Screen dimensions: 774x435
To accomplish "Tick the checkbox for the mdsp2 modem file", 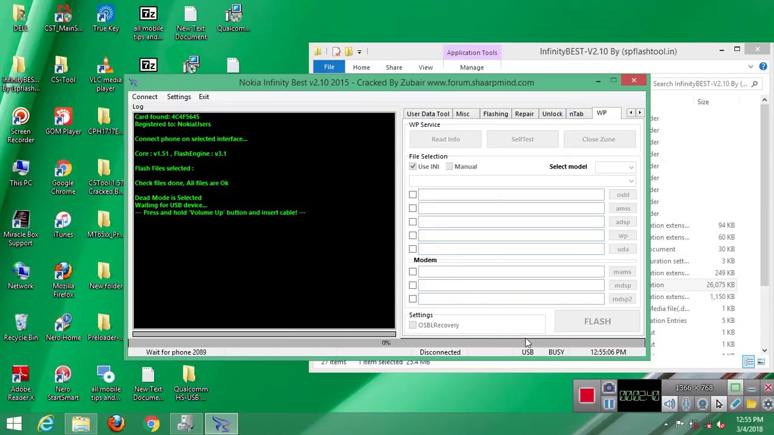I will point(412,299).
